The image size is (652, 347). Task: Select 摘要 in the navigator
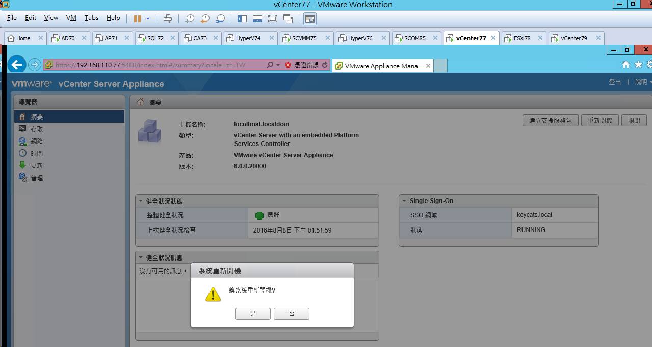[69, 117]
